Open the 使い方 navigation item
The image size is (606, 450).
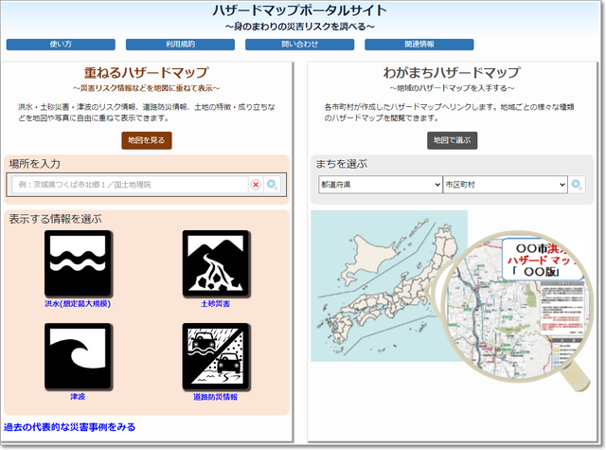pos(61,45)
